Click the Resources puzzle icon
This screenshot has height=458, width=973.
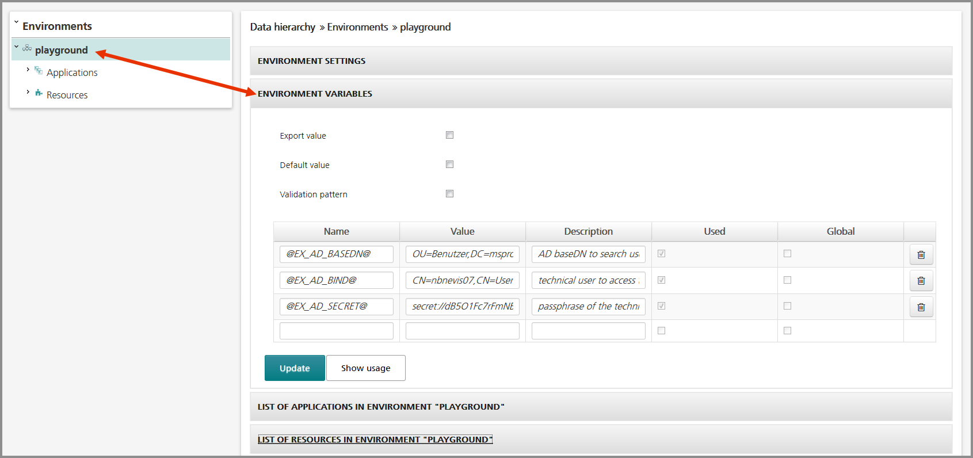coord(39,93)
